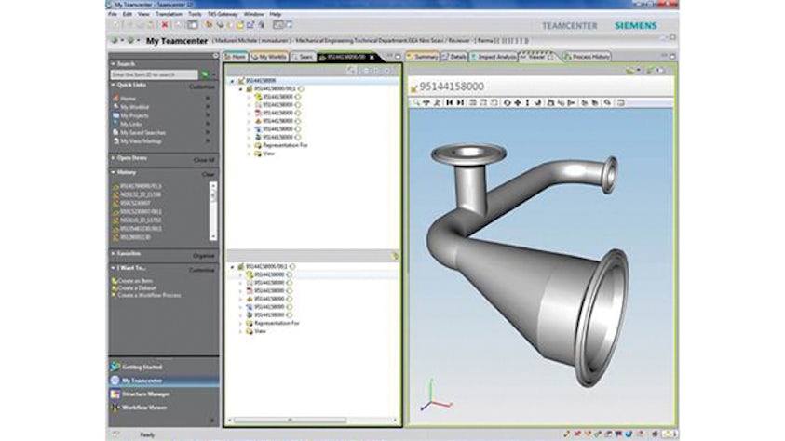Click the green search execute icon
Image resolution: width=785 pixels, height=441 pixels.
(x=205, y=74)
